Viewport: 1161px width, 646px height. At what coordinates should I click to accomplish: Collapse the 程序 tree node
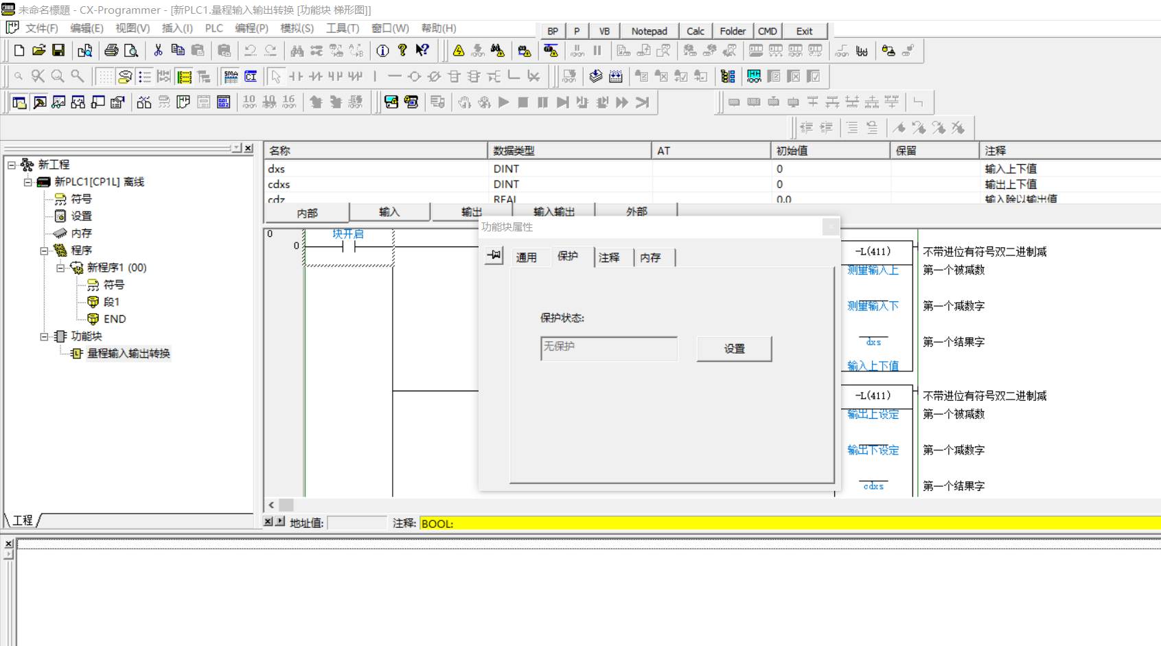tap(45, 251)
